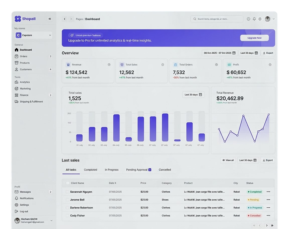Focus the search items input field
296x229 pixels.
pyautogui.click(x=217, y=19)
